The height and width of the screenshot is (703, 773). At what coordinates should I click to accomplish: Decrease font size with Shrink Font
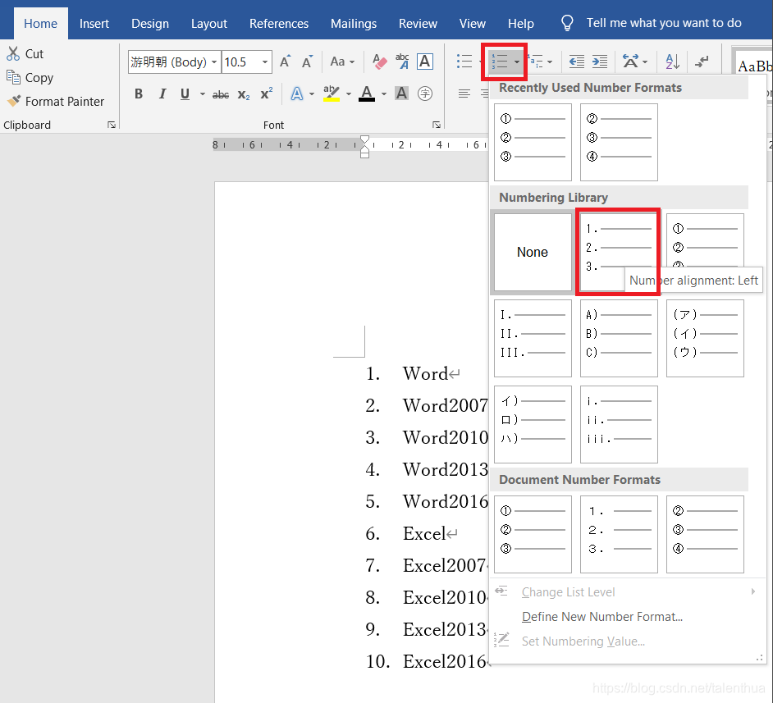[307, 62]
